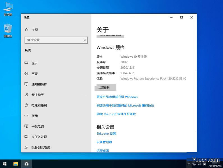The height and width of the screenshot is (168, 223).
Task: Open BitLocker 设置 link
Action: (x=106, y=134)
